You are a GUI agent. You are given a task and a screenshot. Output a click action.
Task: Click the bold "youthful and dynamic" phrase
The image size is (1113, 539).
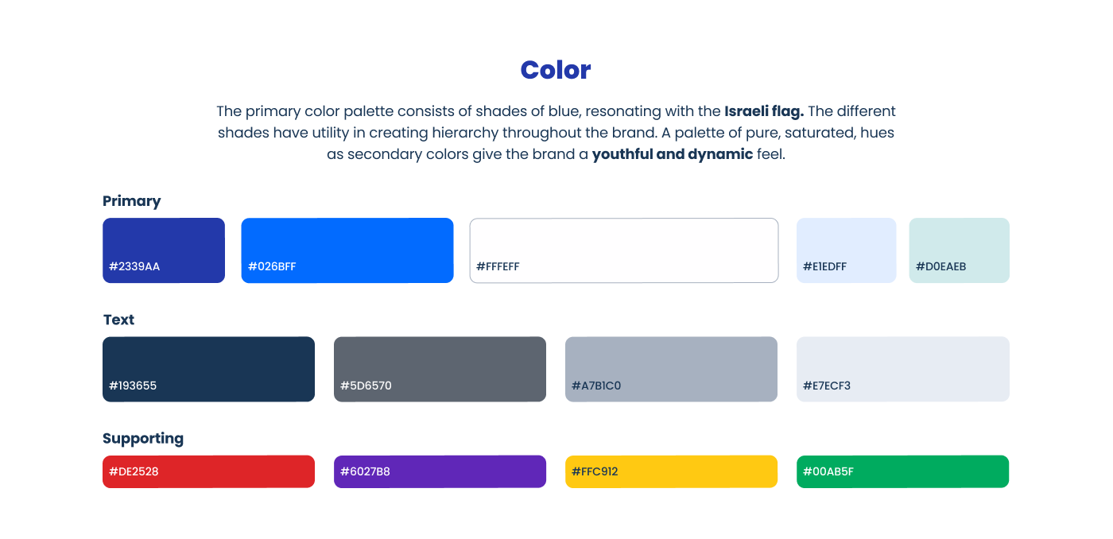tap(673, 154)
